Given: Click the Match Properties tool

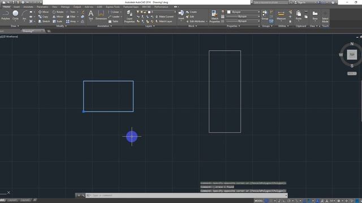Looking at the screenshot, I should 215,16.
